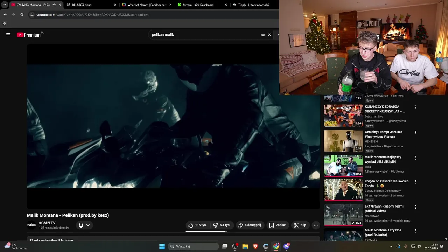The image size is (448, 252).
Task: Click the microphone tray icon
Action: point(406,246)
